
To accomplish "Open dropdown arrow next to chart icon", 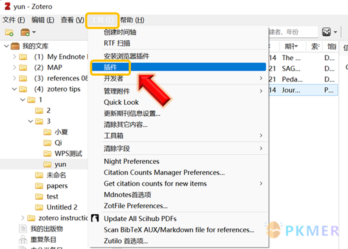I will coord(336,32).
